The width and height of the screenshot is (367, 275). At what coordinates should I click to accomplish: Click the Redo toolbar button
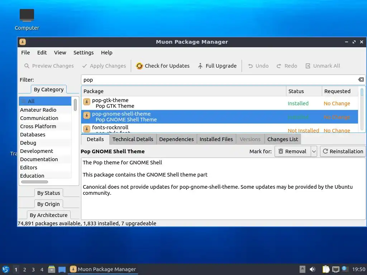286,66
